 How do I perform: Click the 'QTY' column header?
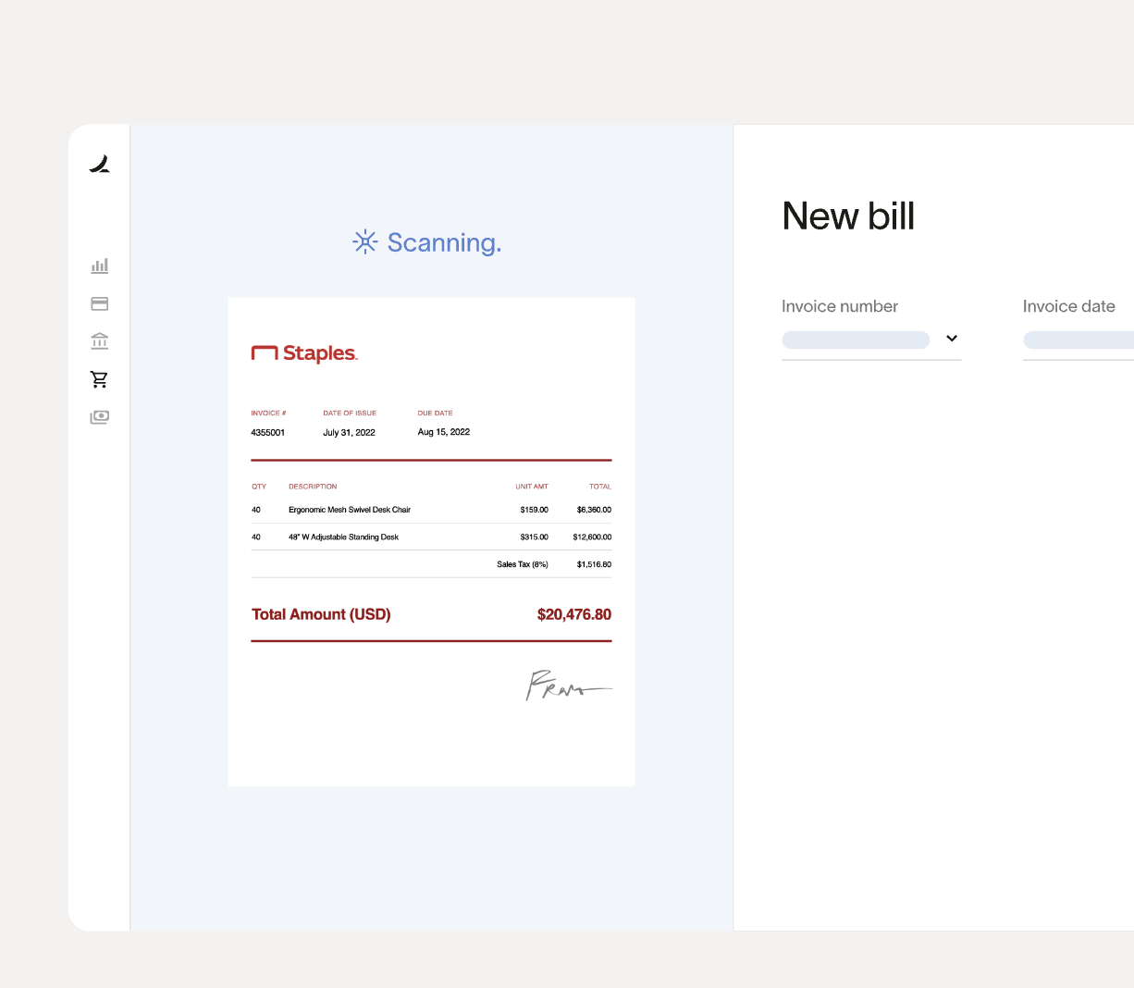click(x=259, y=487)
